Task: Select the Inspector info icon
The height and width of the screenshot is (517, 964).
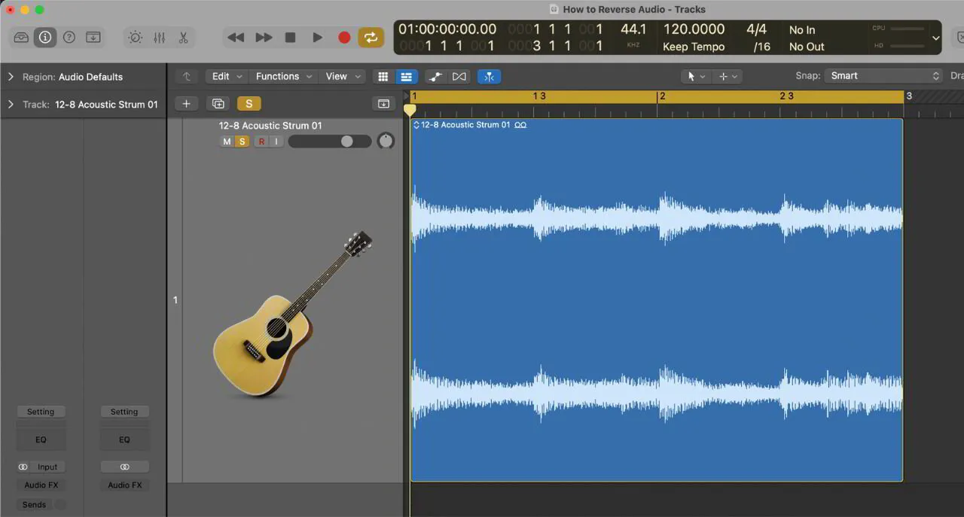Action: pyautogui.click(x=45, y=37)
